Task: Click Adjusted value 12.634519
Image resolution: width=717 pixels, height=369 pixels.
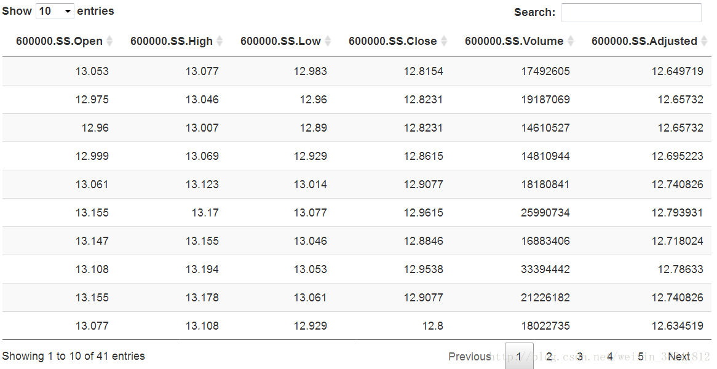Action: click(677, 327)
